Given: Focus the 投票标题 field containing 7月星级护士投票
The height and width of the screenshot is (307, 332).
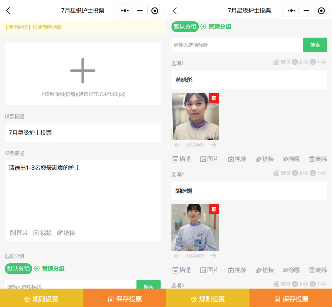Looking at the screenshot, I should coord(83,133).
